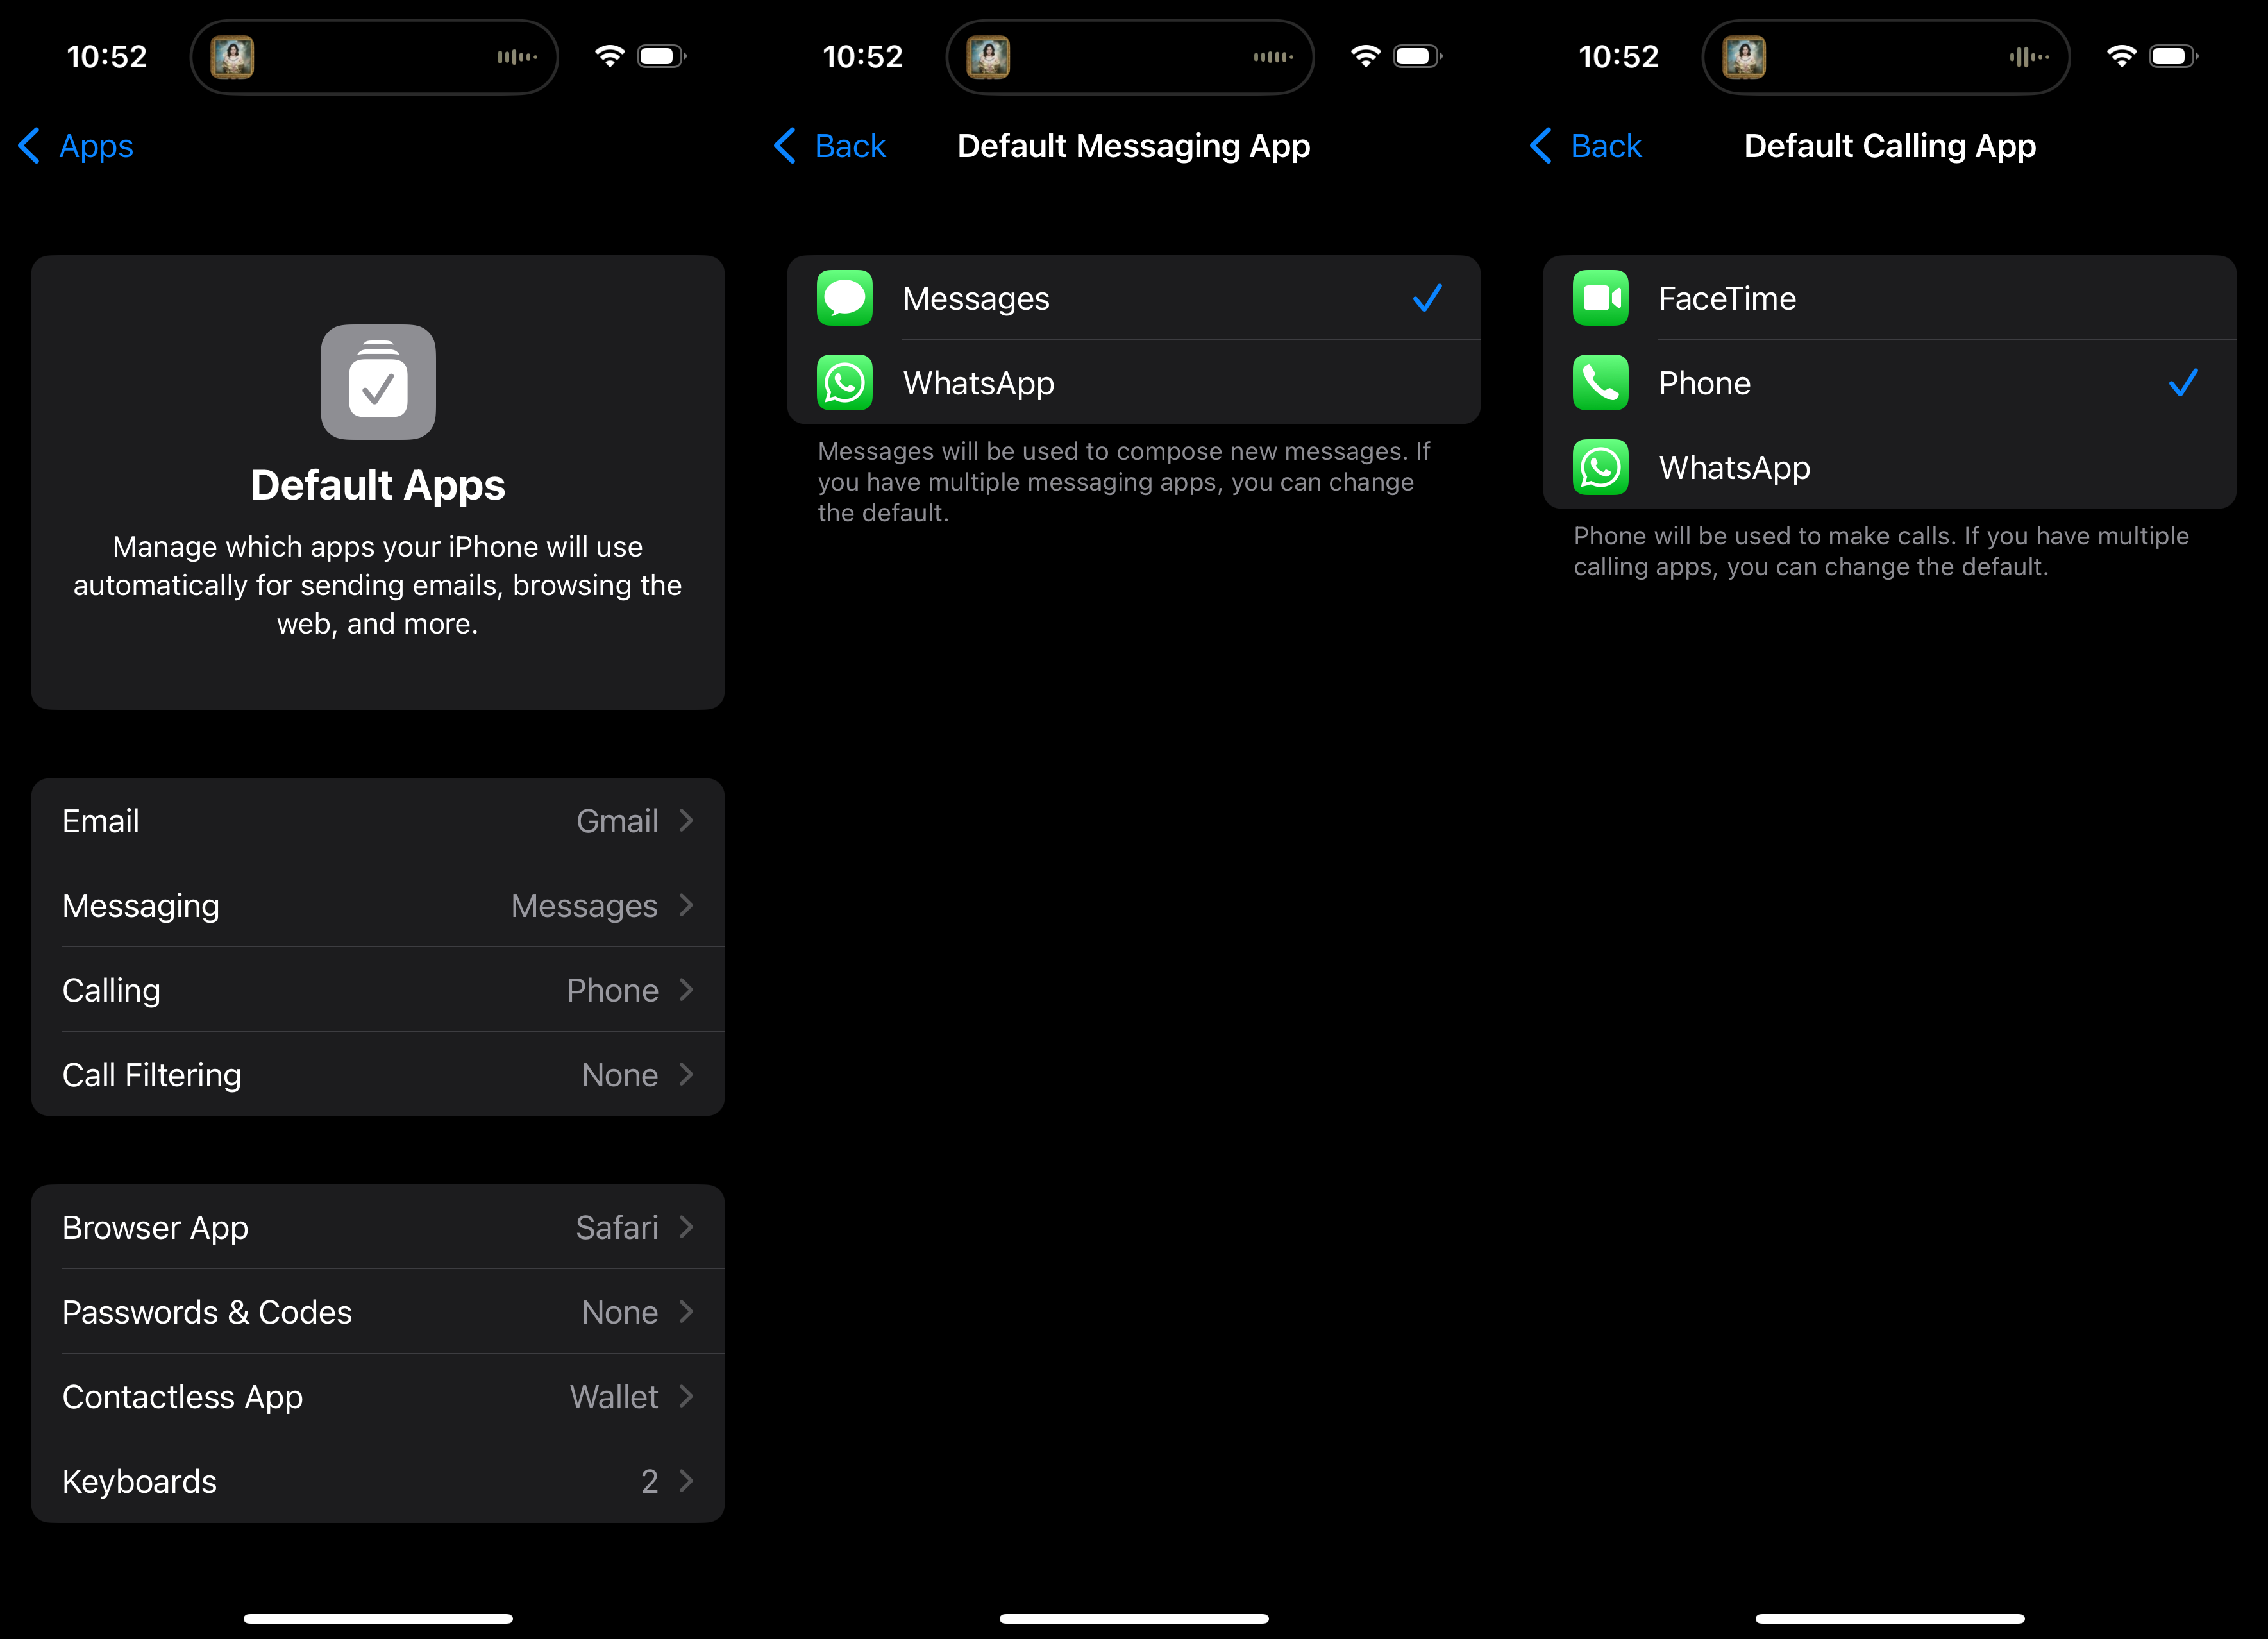This screenshot has height=1639, width=2268.
Task: Go back to Apps settings
Action: point(76,146)
